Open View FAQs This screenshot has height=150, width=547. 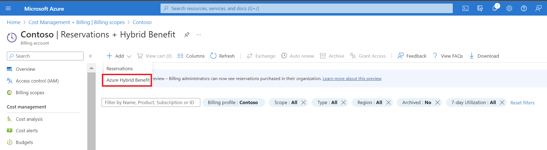[448, 56]
